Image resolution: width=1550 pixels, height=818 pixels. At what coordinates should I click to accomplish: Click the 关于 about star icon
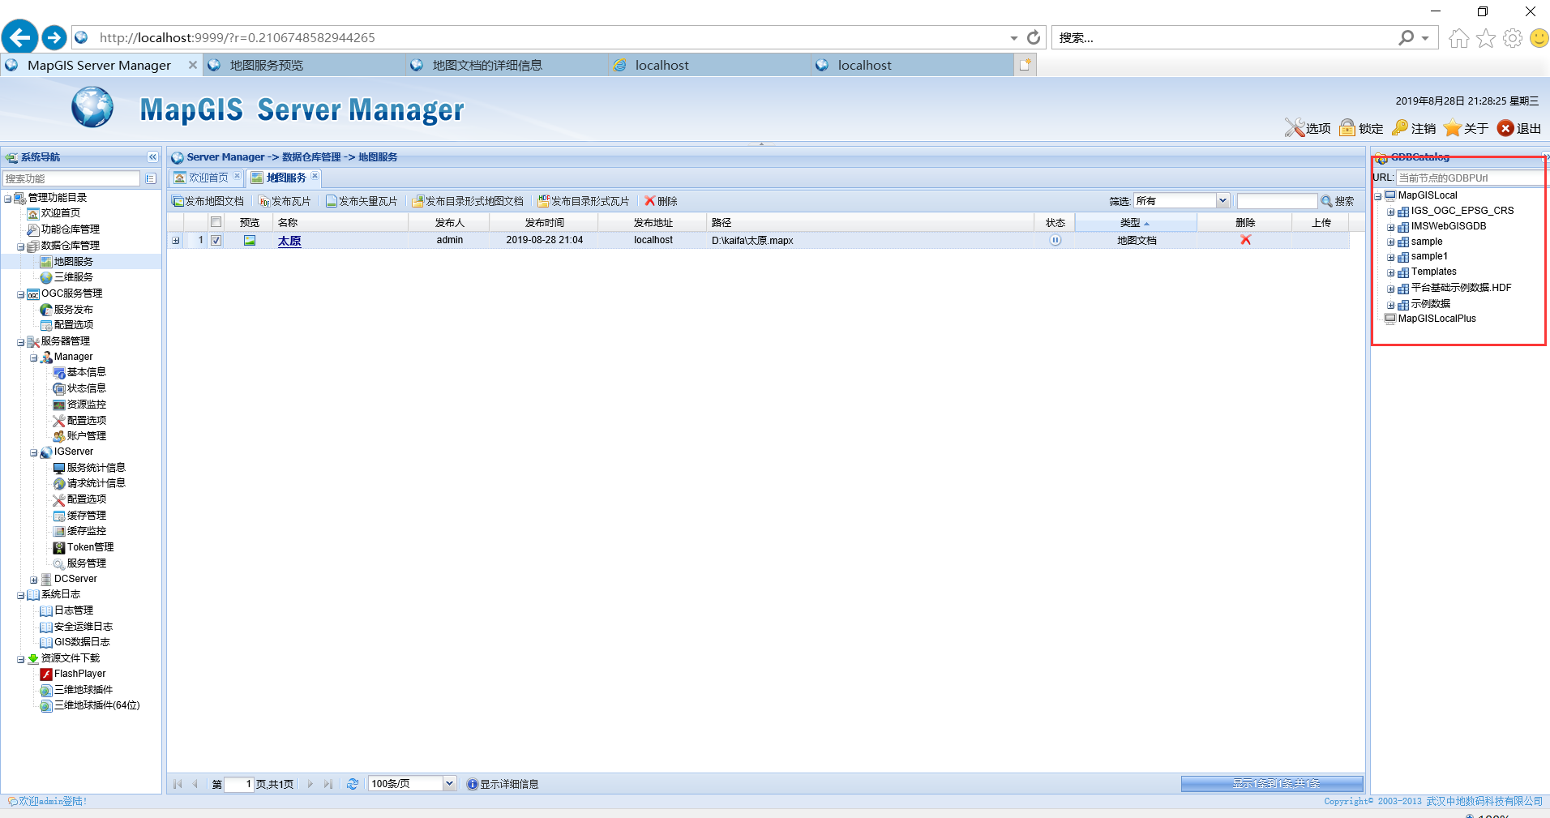tap(1453, 128)
